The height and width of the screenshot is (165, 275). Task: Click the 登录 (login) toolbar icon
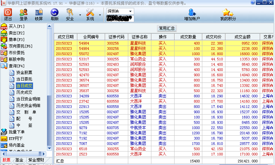(x=23, y=15)
